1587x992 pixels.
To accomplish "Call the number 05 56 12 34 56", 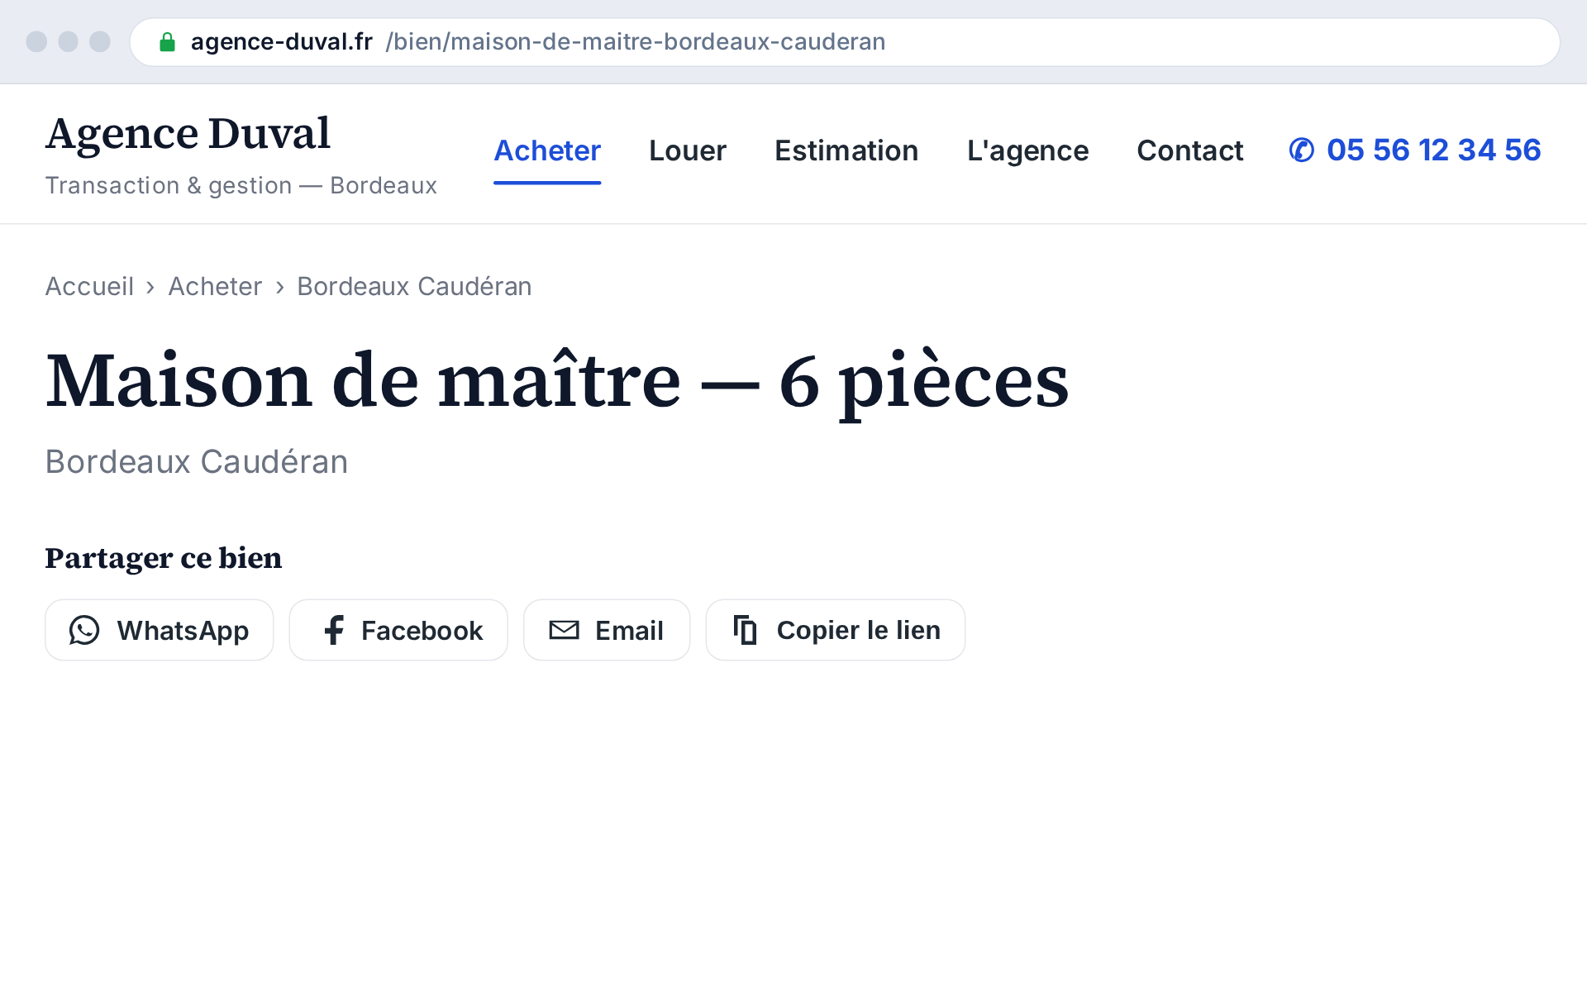I will point(1433,150).
